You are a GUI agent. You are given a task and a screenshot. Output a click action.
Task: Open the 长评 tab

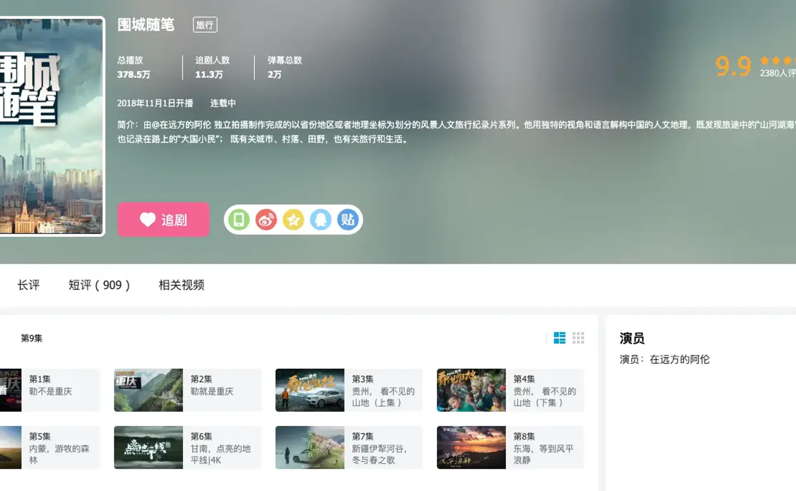pyautogui.click(x=28, y=285)
